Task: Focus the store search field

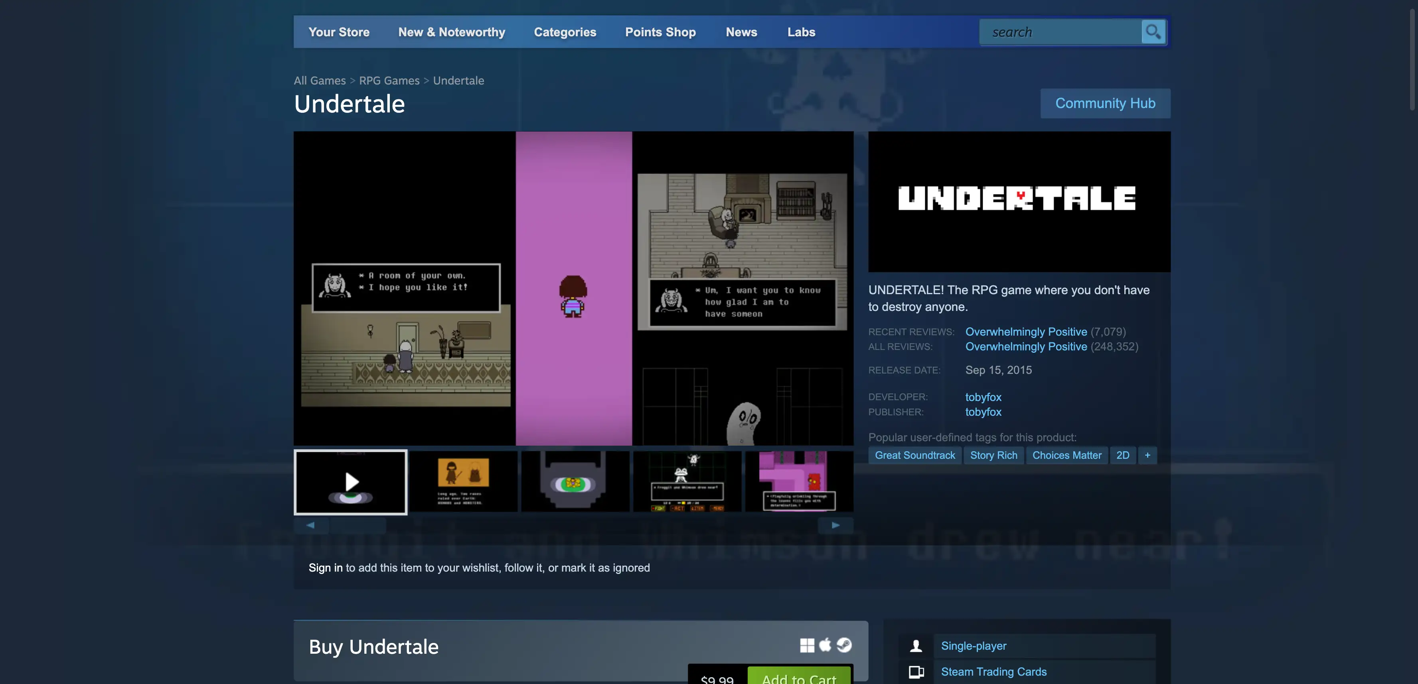Action: pyautogui.click(x=1061, y=32)
